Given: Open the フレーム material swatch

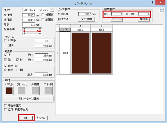Looking at the screenshot, I should tap(22, 91).
